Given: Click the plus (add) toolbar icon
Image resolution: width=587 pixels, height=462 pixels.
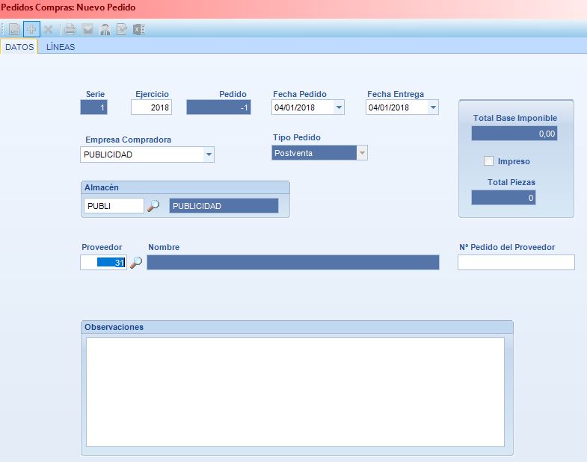Looking at the screenshot, I should tap(31, 30).
